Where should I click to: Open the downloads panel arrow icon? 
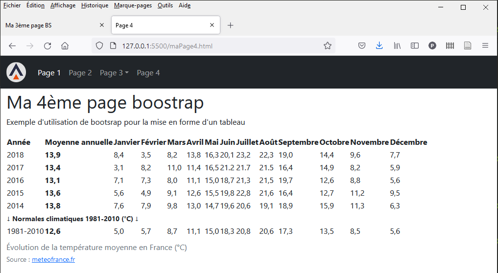click(379, 45)
